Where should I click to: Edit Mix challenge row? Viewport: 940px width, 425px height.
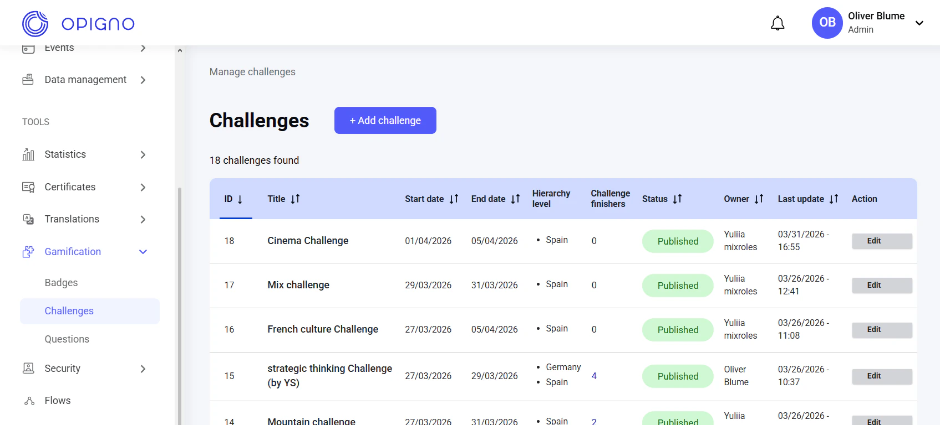(x=882, y=285)
